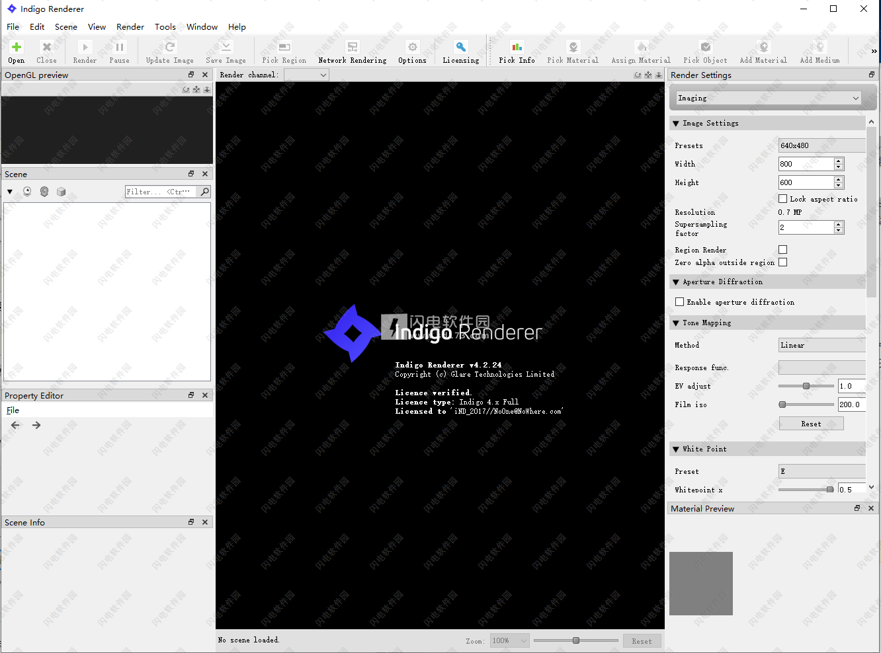Adjust the Film iso slider
Viewport: 881px width, 653px height.
pos(806,404)
